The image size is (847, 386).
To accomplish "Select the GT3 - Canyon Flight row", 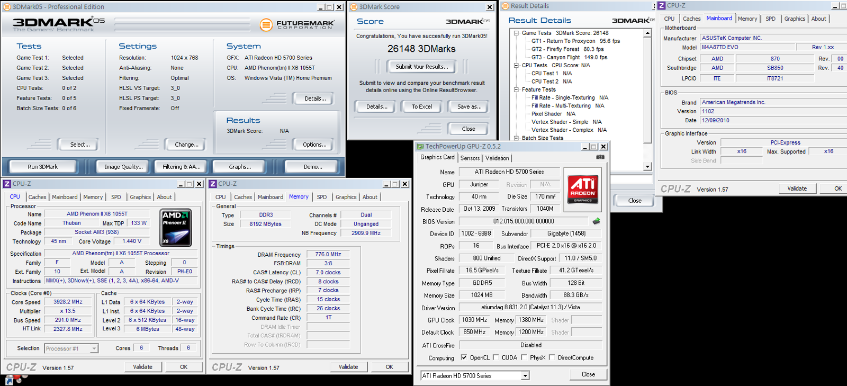I will pos(569,57).
